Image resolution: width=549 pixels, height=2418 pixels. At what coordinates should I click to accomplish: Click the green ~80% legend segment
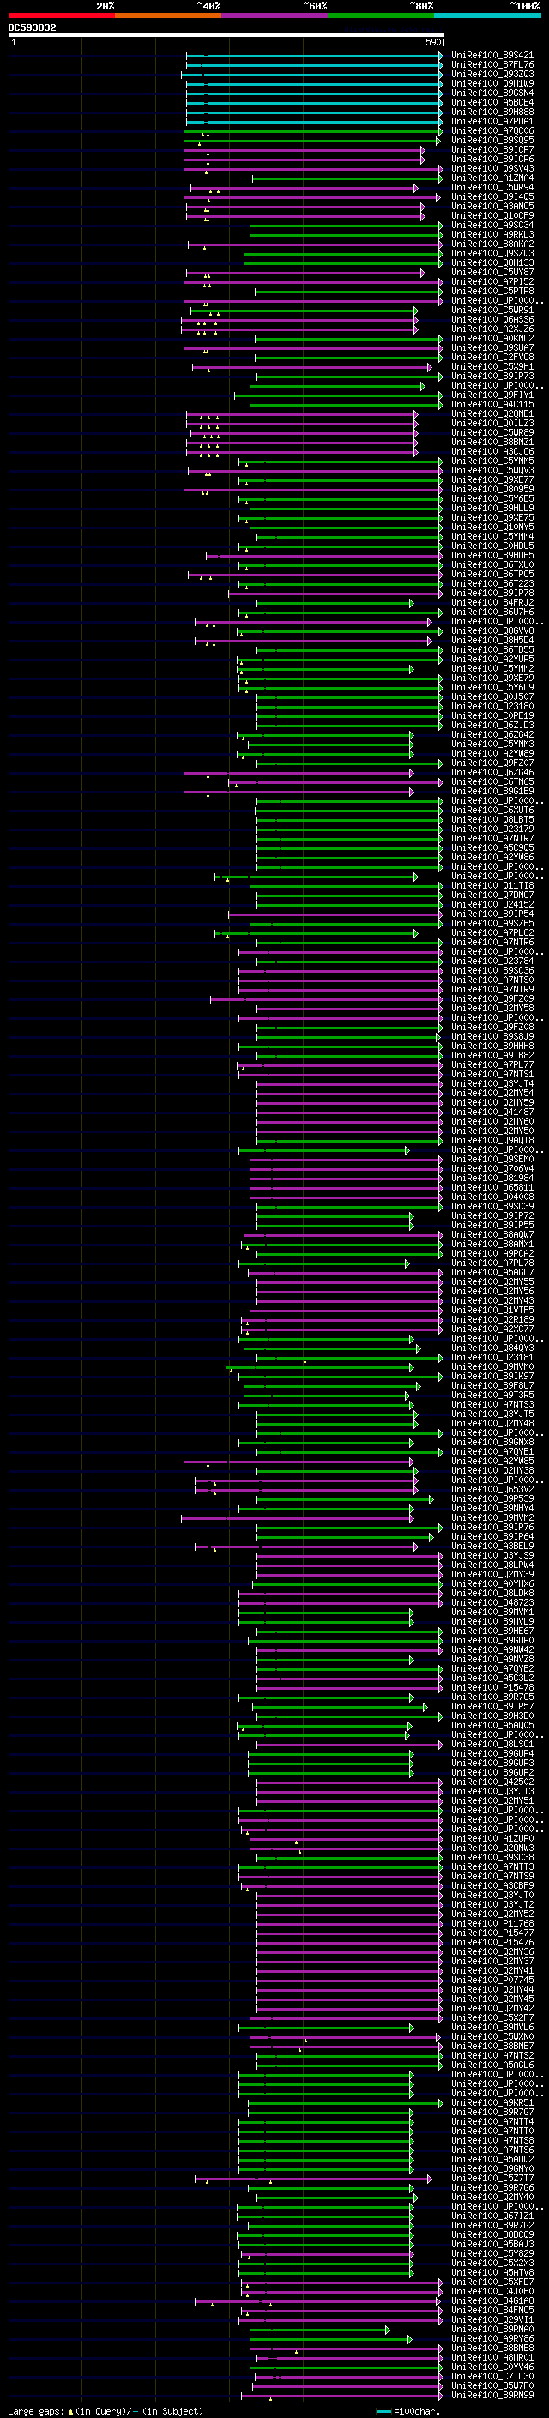(381, 15)
